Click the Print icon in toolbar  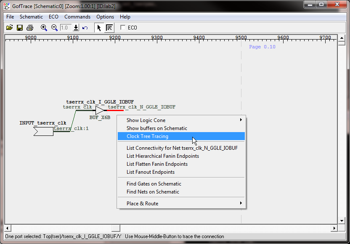tap(30, 28)
